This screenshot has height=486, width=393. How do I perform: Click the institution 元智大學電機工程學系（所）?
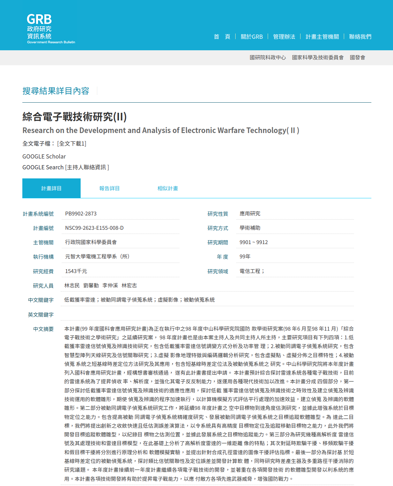97,257
